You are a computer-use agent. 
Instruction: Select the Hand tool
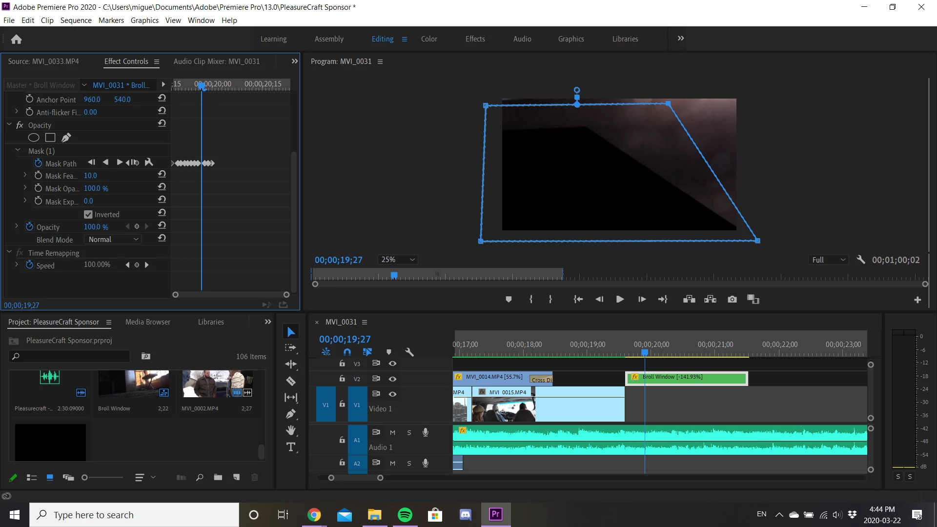291,430
